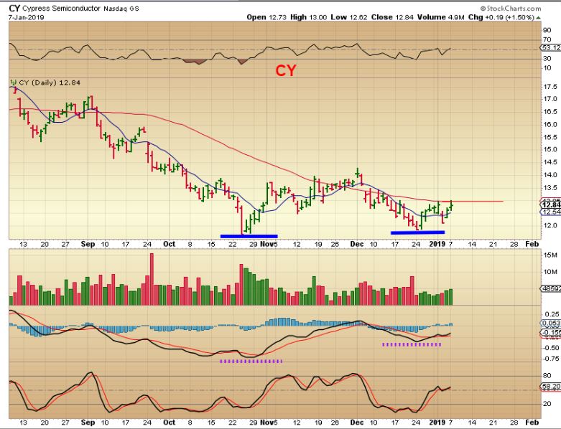Click the MACD histogram 0.053 value tag
The height and width of the screenshot is (429, 561).
551,324
